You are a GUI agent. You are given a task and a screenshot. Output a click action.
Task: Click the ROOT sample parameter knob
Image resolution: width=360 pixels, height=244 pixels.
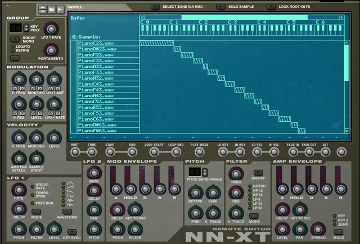coord(75,152)
